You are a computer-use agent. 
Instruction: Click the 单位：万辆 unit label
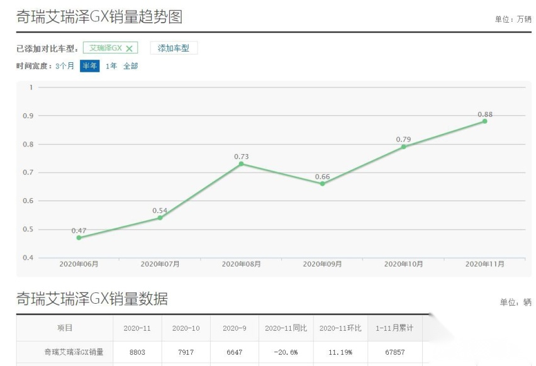[x=513, y=19]
